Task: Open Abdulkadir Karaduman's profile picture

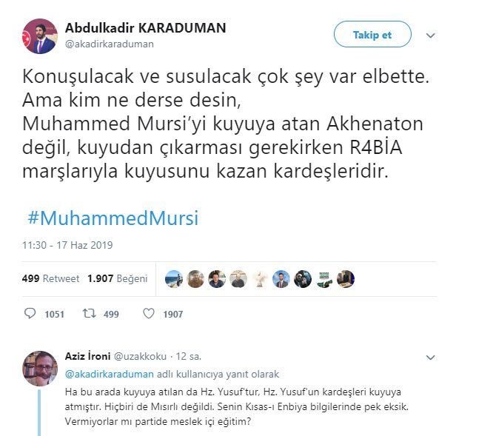Action: click(40, 36)
